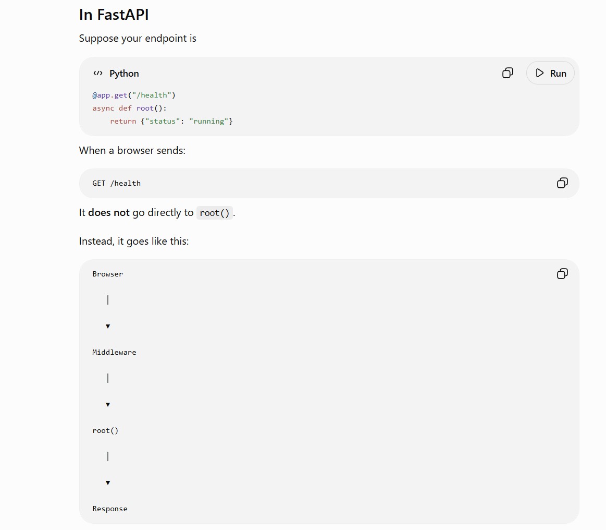The height and width of the screenshot is (530, 606).
Task: Click the bold does not text
Action: click(108, 213)
